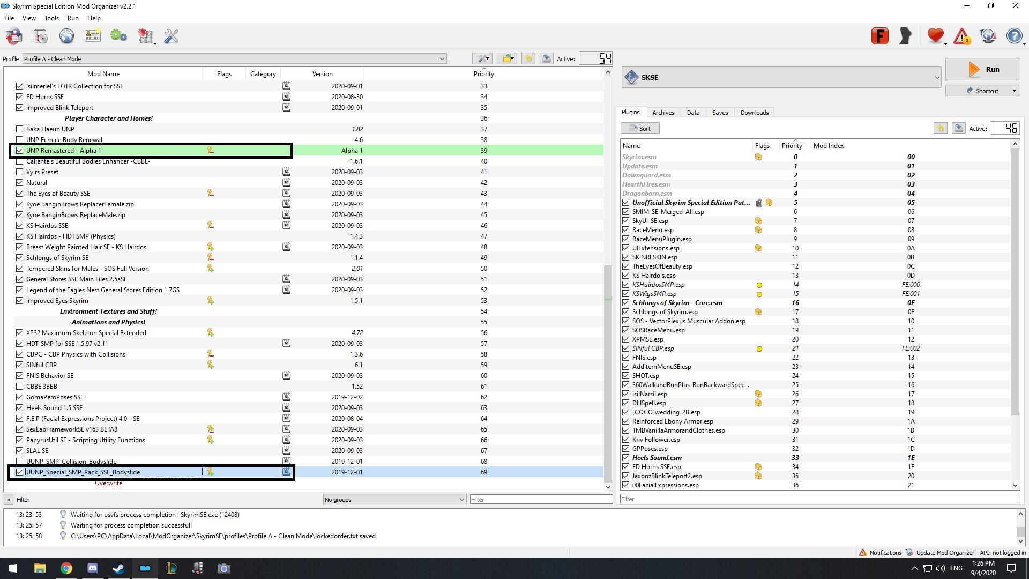1029x579 pixels.
Task: Open the Settings wrench and screwdriver icon
Action: tap(171, 36)
